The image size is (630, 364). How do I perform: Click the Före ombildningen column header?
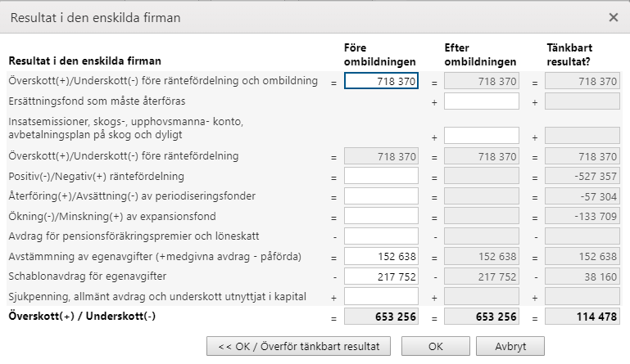point(379,55)
